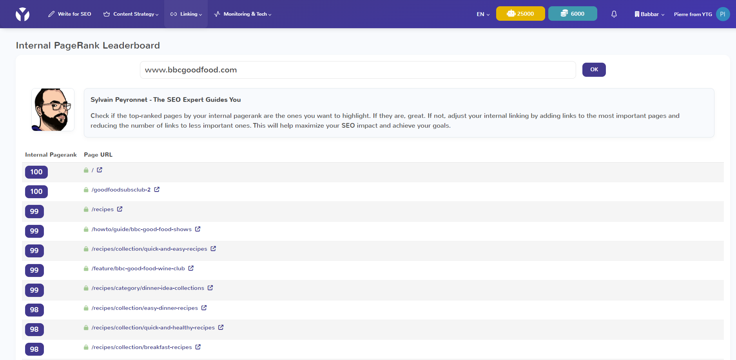Click the lock icon beside root / page
Screen dimensions: 736x360
point(86,170)
